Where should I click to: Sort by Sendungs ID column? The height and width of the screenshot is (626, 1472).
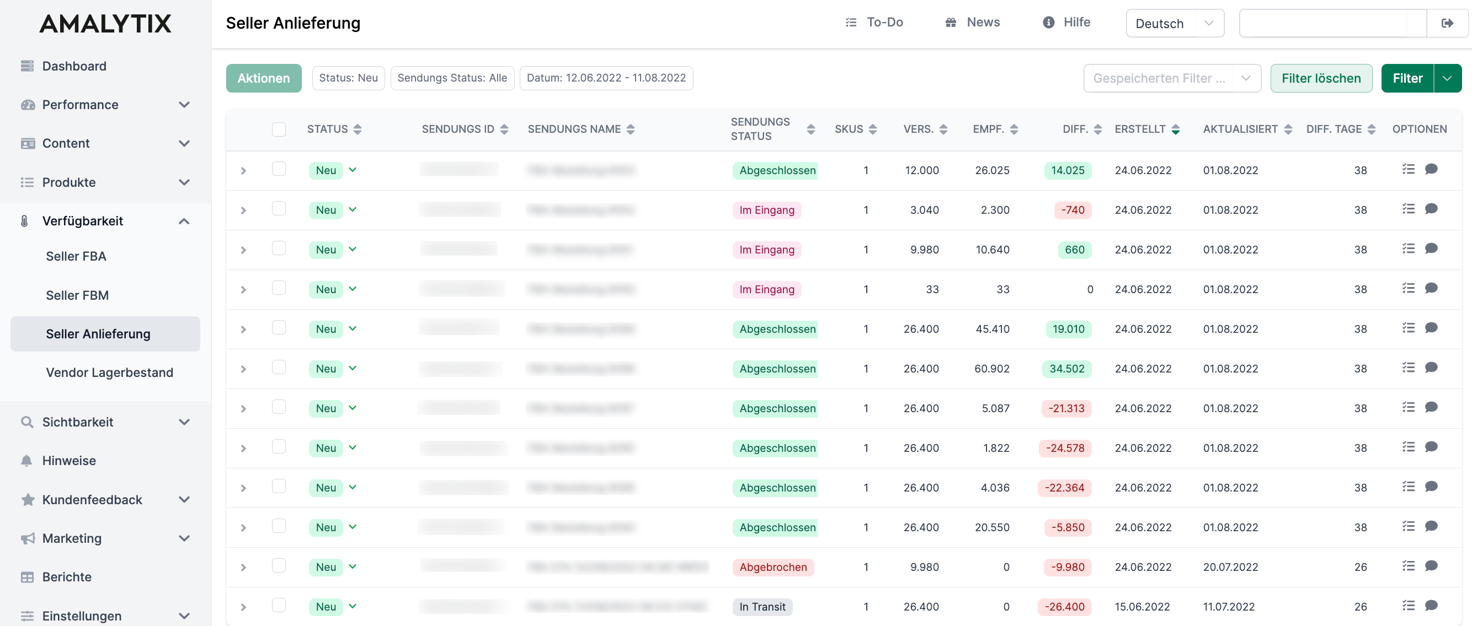[x=504, y=129]
